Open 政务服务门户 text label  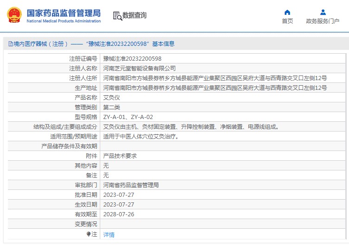click(x=323, y=21)
